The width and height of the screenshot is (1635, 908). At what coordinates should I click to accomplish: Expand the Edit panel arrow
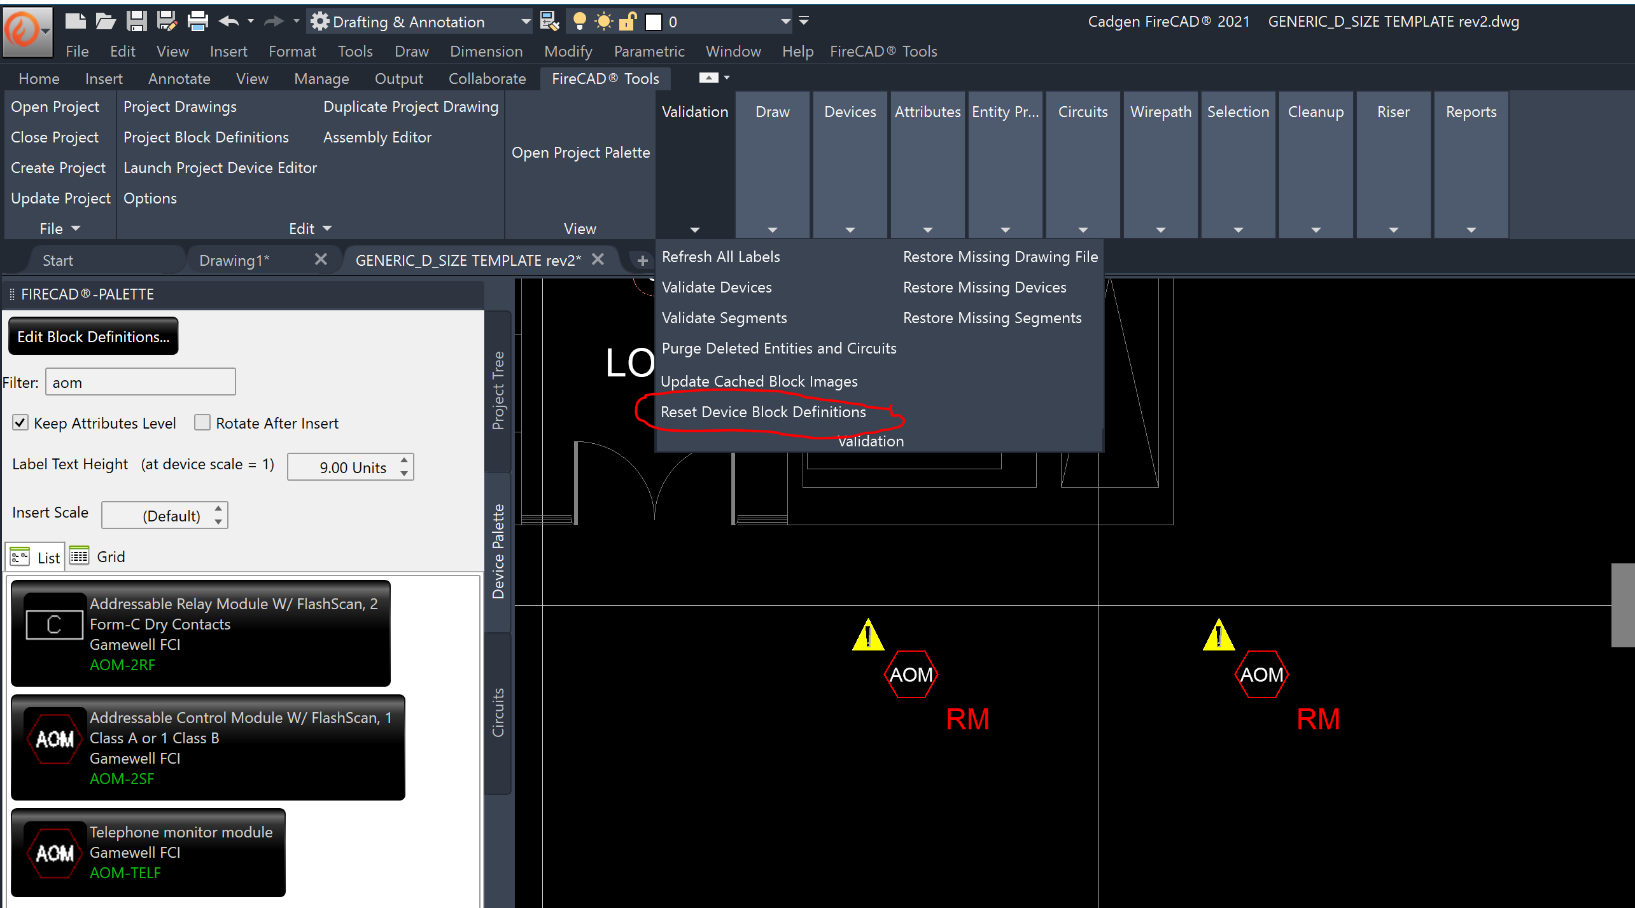[327, 228]
